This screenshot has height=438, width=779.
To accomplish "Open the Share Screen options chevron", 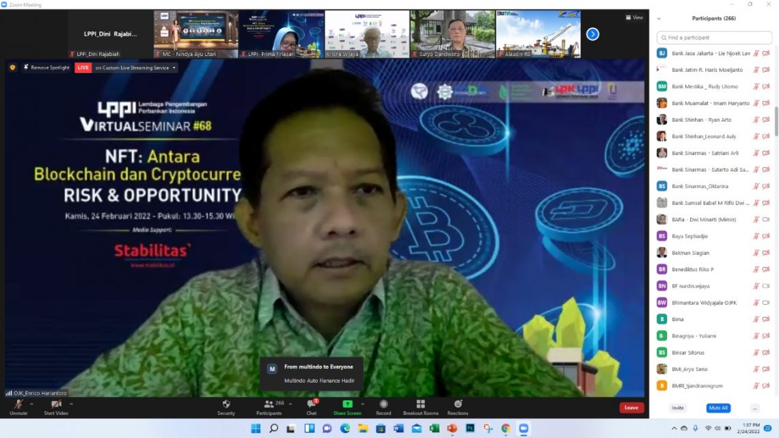I will pyautogui.click(x=363, y=402).
